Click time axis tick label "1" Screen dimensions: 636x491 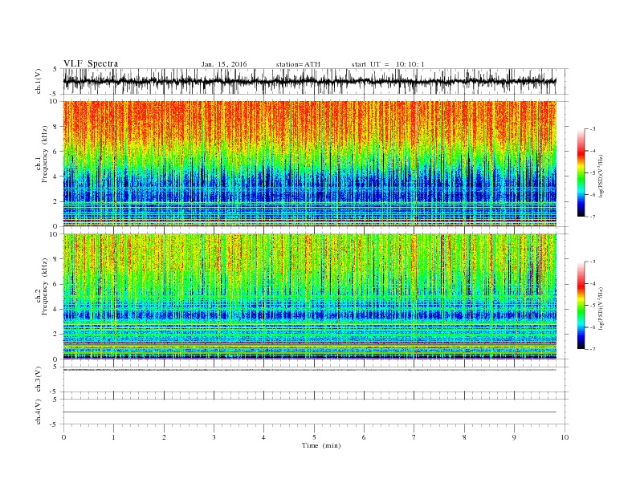click(x=113, y=437)
